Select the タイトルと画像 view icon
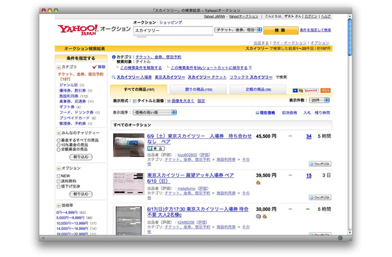Screen dimensions: 392x257 coord(134,101)
